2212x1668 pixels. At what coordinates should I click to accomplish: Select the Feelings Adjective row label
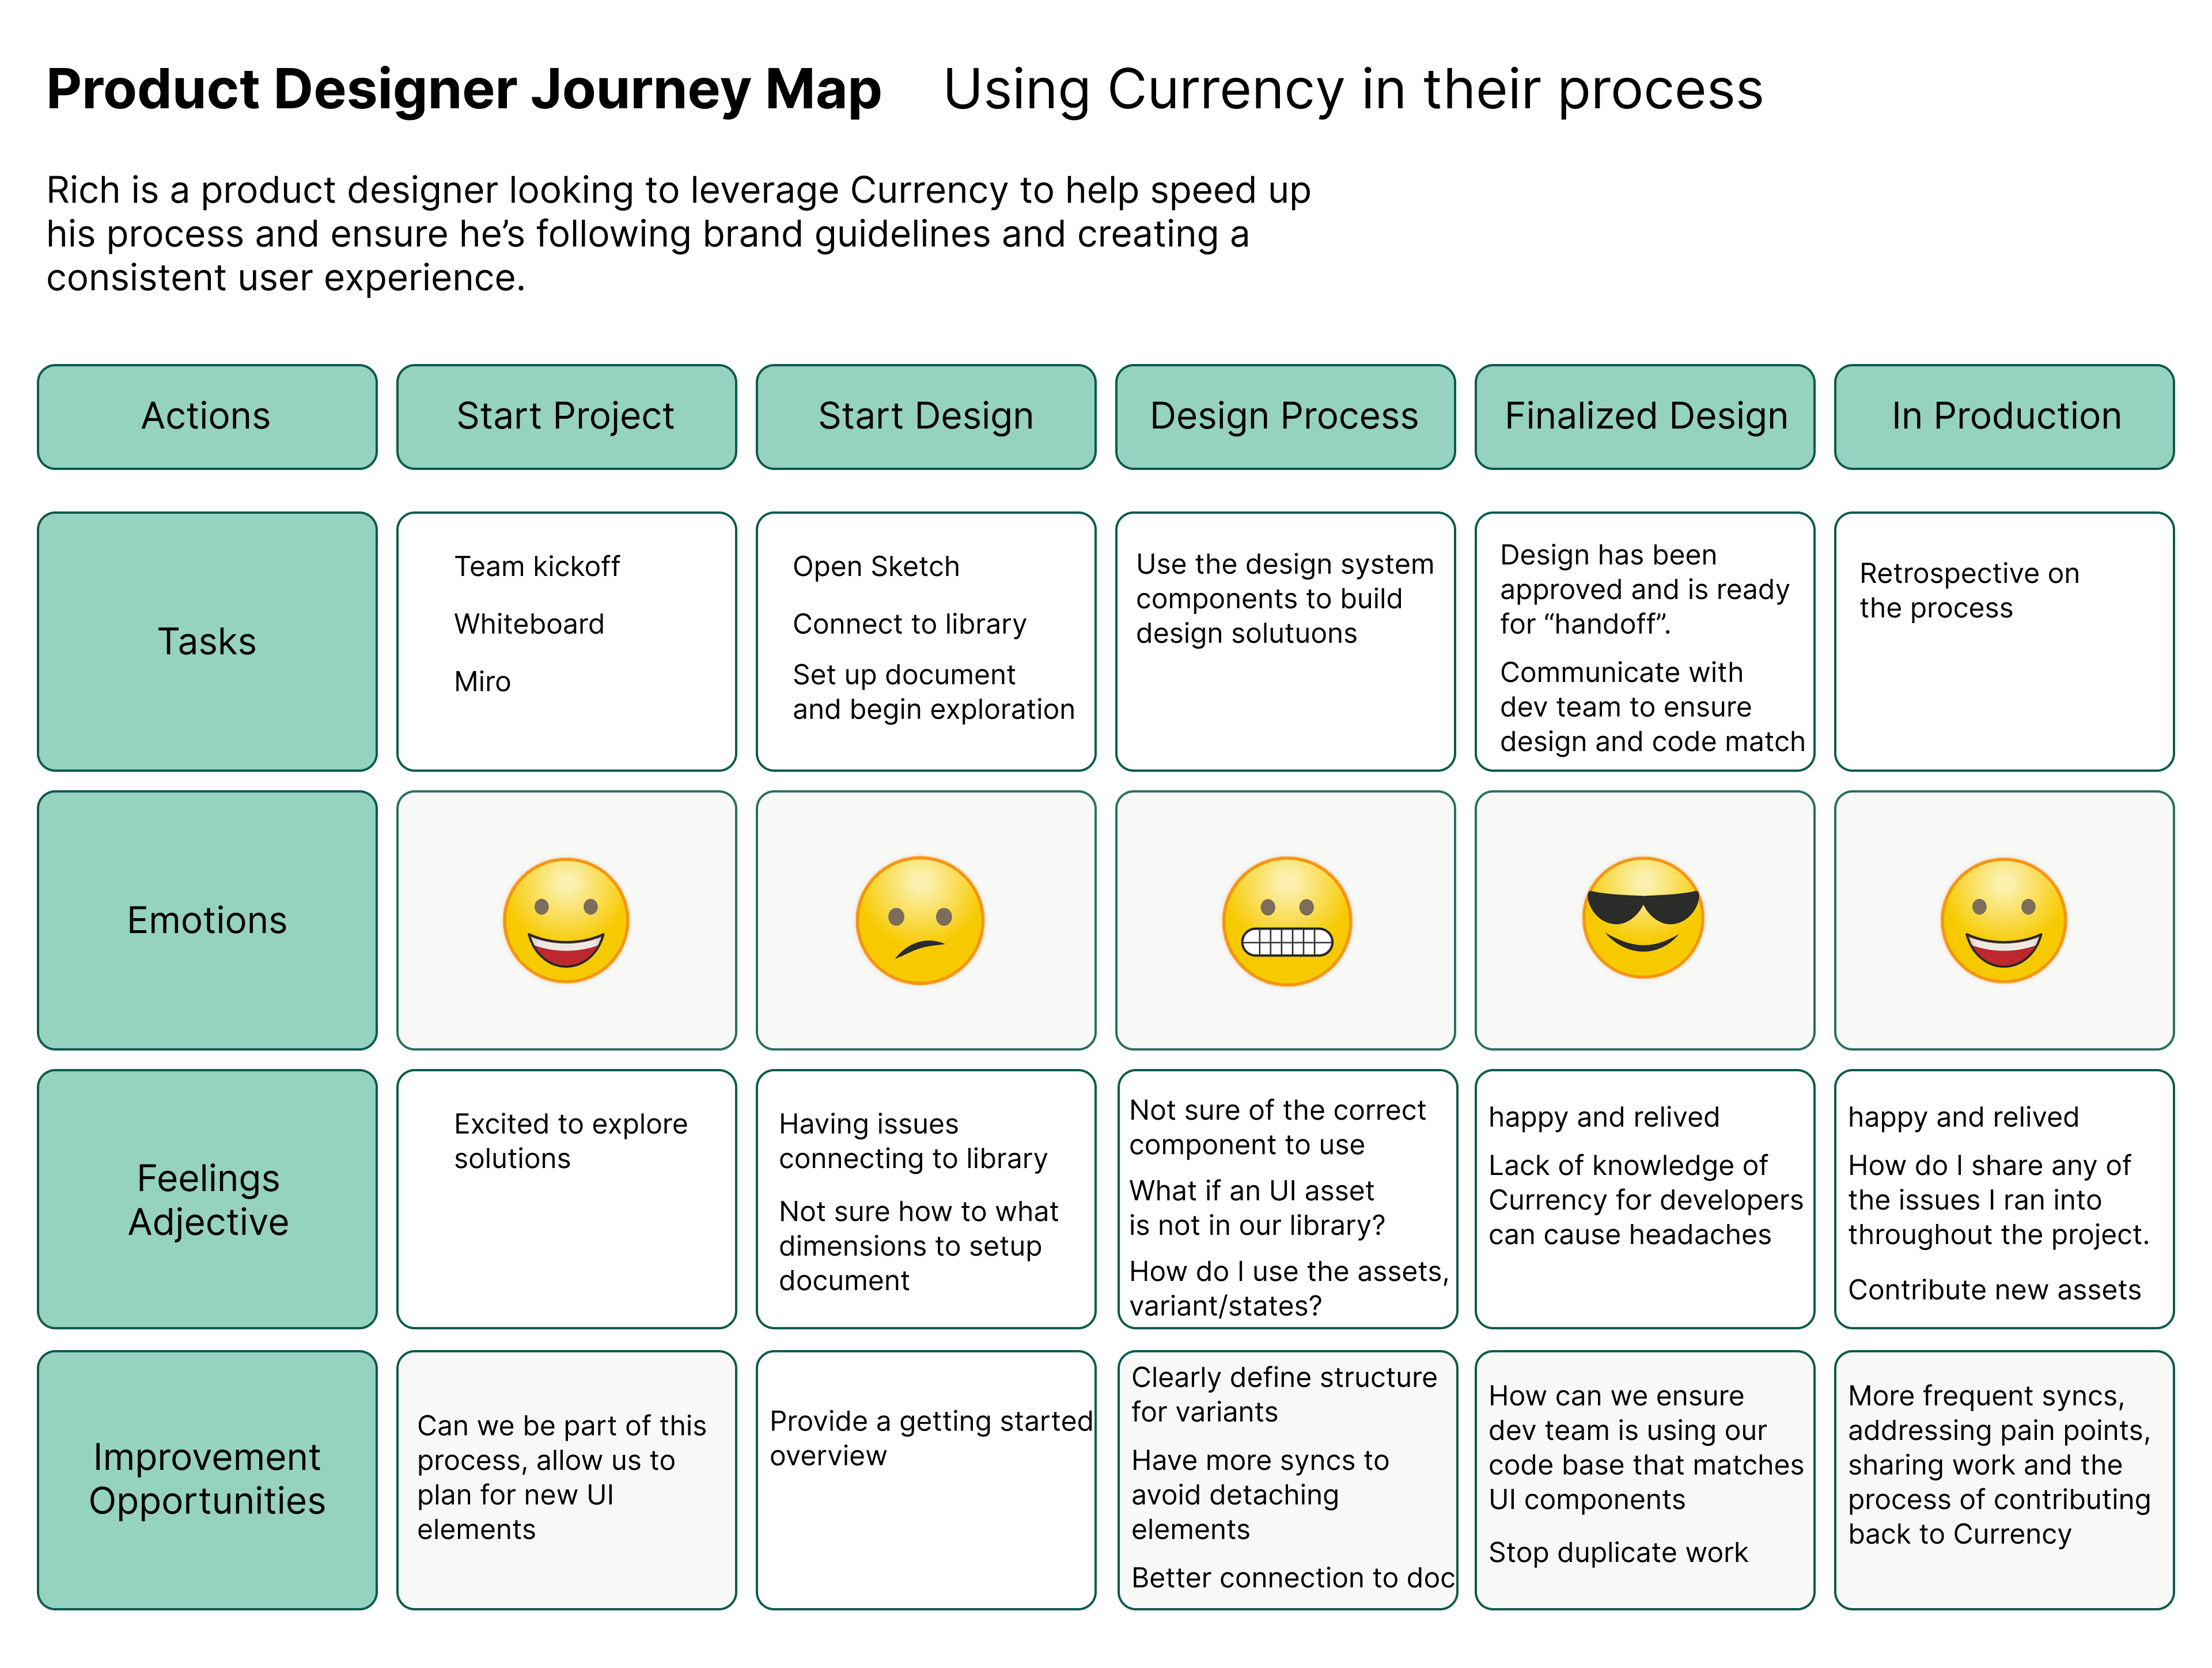[207, 1199]
